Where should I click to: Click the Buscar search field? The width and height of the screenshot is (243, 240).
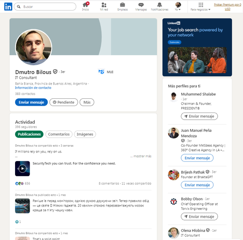pyautogui.click(x=45, y=7)
